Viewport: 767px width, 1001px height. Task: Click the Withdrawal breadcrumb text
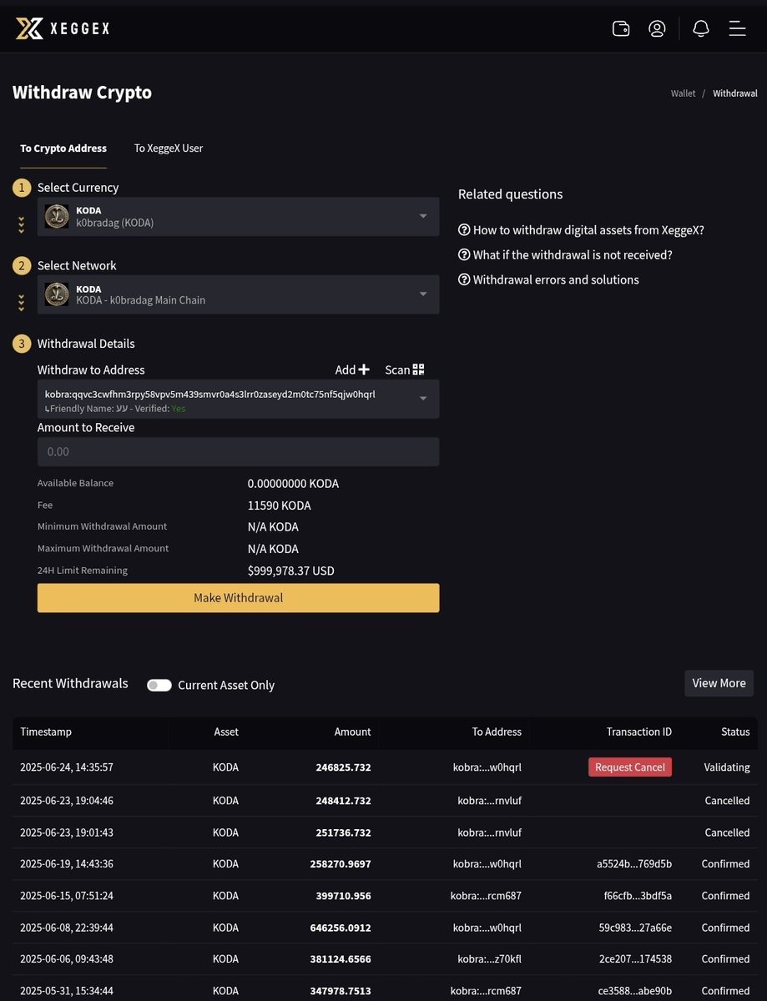(x=735, y=93)
